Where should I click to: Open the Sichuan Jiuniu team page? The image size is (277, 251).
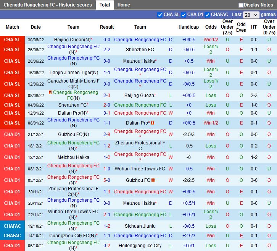click(140, 226)
